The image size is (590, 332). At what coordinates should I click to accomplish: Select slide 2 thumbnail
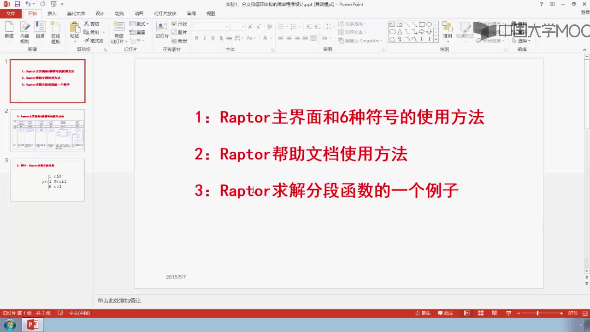click(47, 130)
